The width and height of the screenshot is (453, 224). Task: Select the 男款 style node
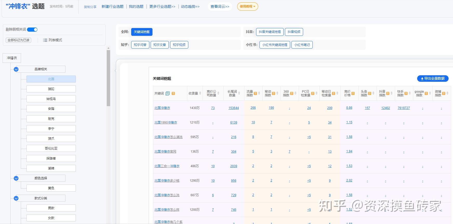coord(51,208)
